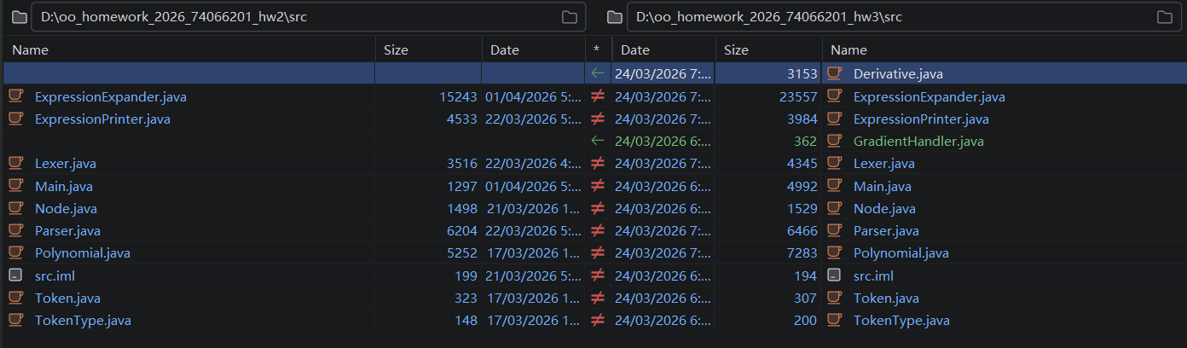This screenshot has height=348, width=1187.
Task: Click copy-left arrow for GradientHandler.java
Action: pyautogui.click(x=598, y=141)
